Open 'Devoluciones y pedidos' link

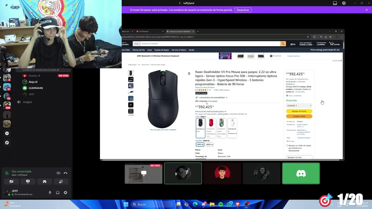pyautogui.click(x=321, y=44)
